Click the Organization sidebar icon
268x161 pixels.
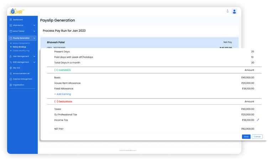[x=11, y=85]
